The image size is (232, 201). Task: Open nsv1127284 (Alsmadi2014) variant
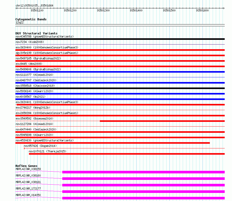tap(34, 124)
